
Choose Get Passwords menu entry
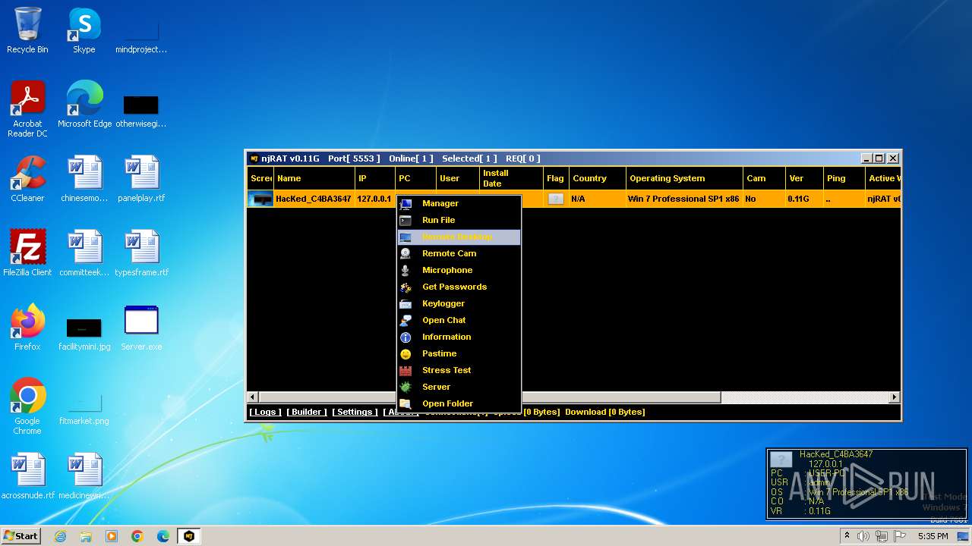click(x=459, y=287)
